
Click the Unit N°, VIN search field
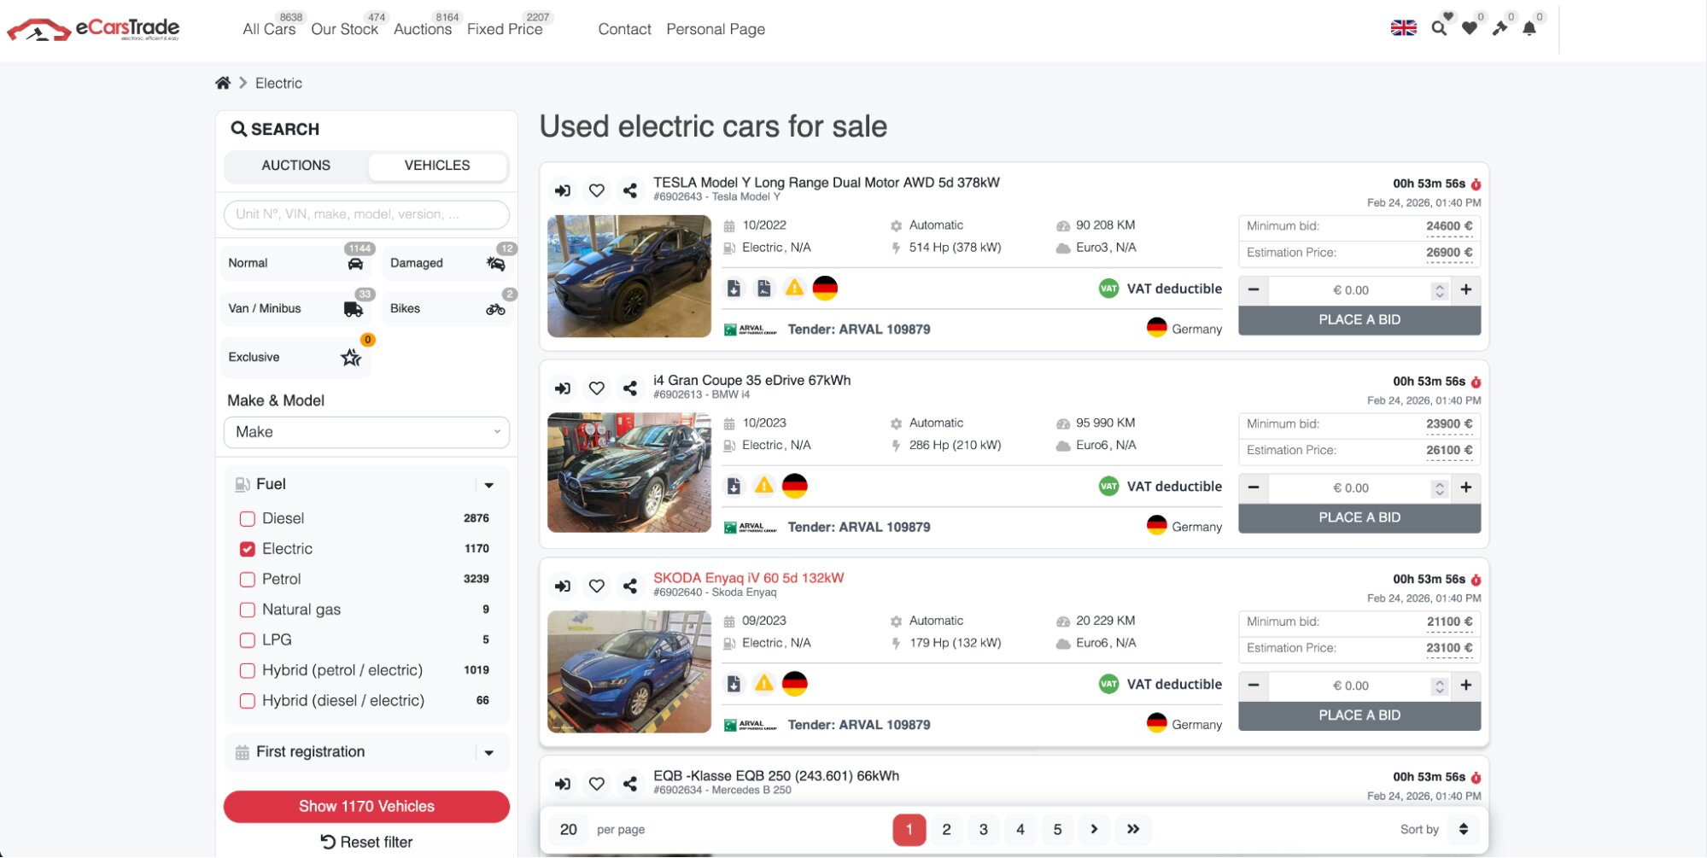[366, 214]
